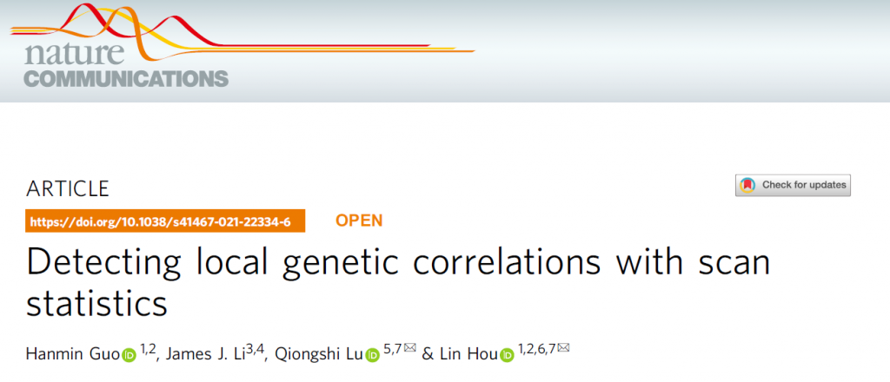Click affiliation superscript 1,2,6,7 after Lin Hou
This screenshot has width=890, height=382.
pos(537,349)
